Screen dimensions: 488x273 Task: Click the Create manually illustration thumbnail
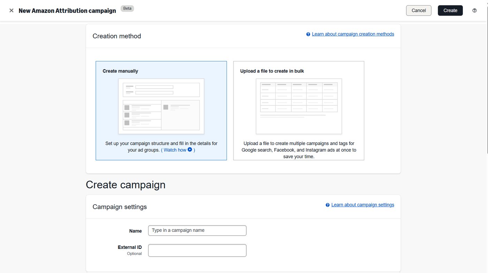(x=161, y=106)
